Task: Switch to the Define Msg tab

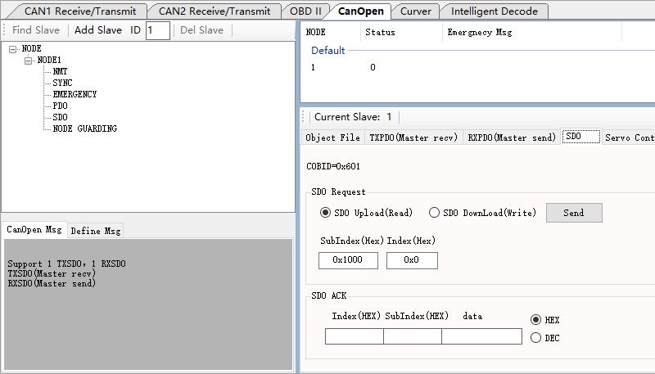Action: [96, 231]
